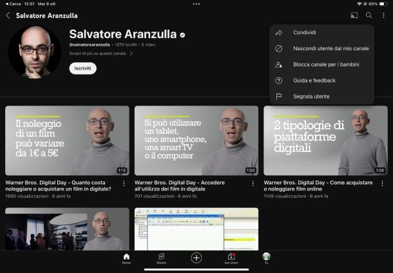Open Guida e feedback

click(x=314, y=80)
